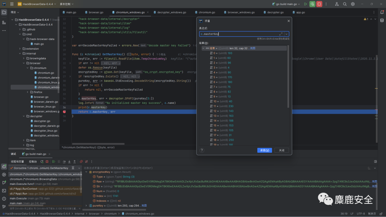Expand the .github folder
The width and height of the screenshot is (386, 217).
pos(20,29)
